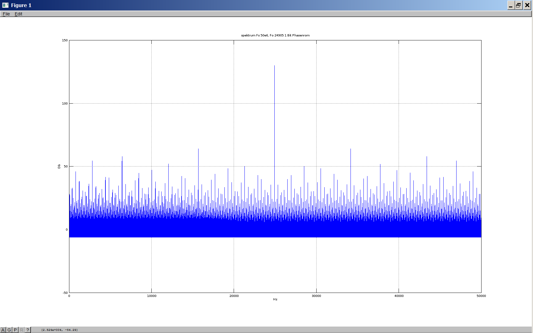533x333 pixels.
Task: Open the Edit menu
Action: [18, 14]
